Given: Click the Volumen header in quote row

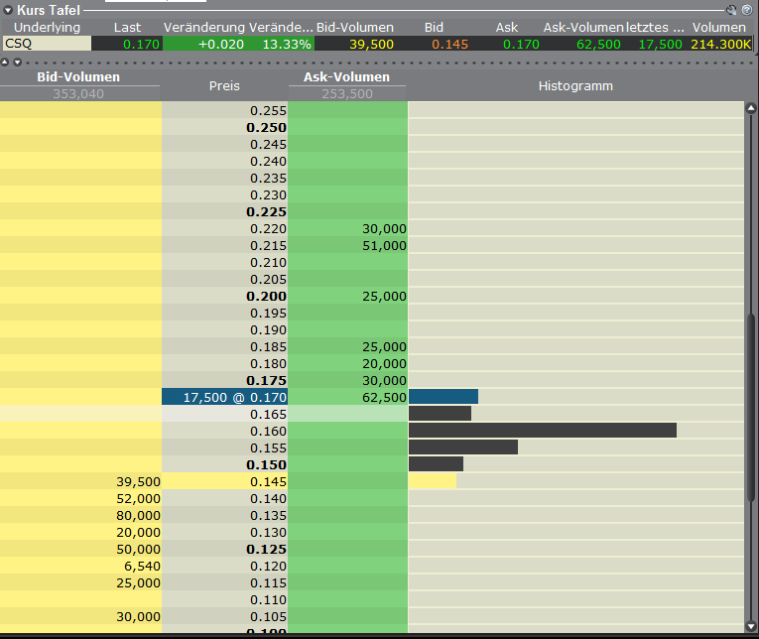Looking at the screenshot, I should (x=718, y=27).
